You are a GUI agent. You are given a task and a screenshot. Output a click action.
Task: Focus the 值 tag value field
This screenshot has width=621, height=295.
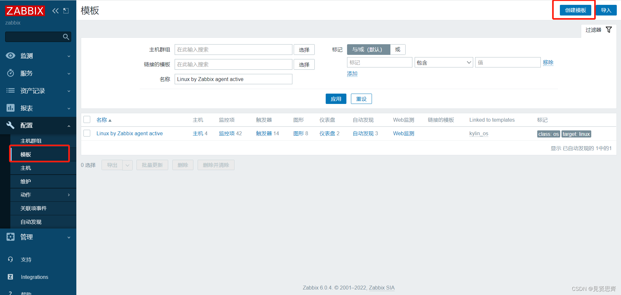pos(508,62)
